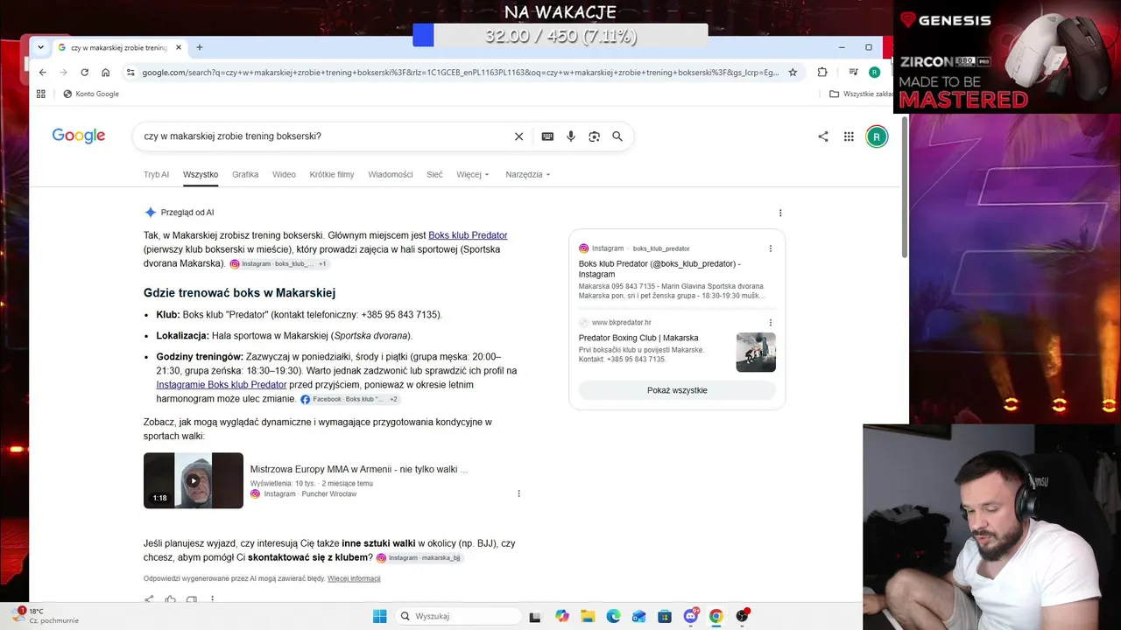Click the browser address bar URL
Screen dimensions: 1121x630
(460, 73)
